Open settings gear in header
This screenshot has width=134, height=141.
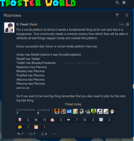(124, 2)
